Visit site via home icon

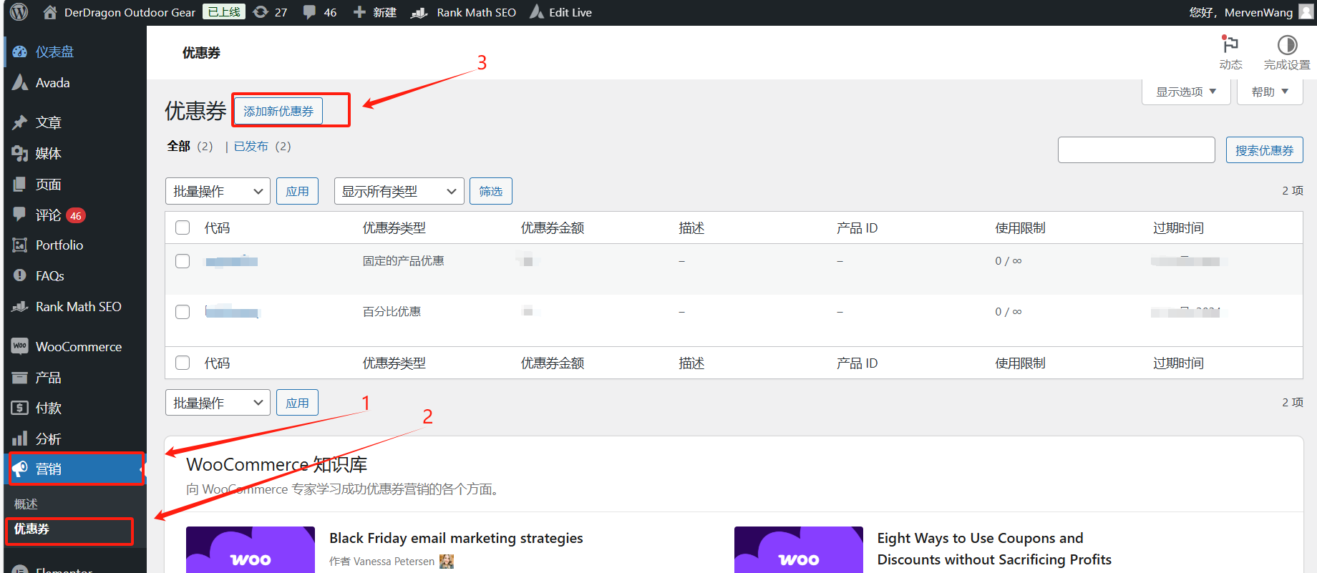tap(49, 12)
